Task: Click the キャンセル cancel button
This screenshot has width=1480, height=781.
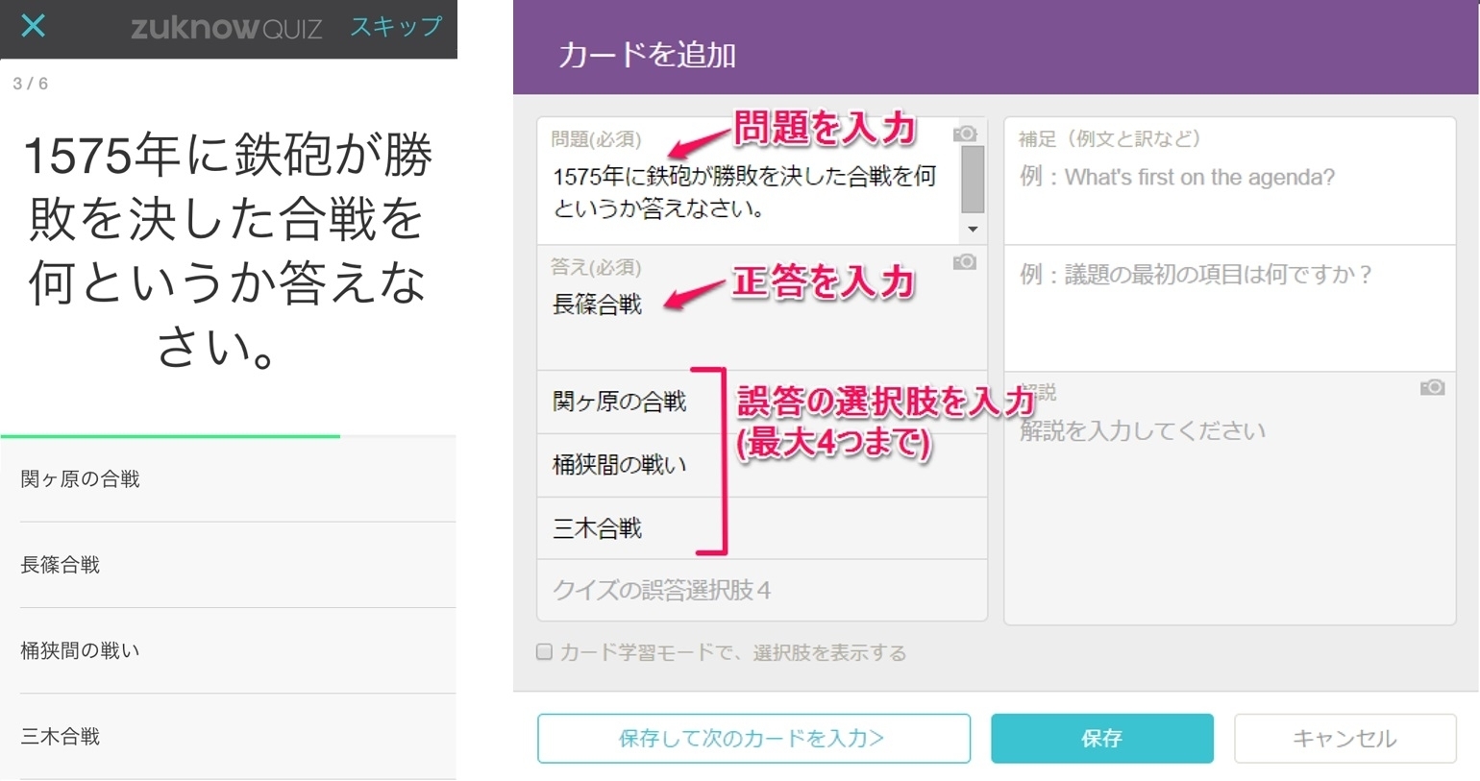Action: click(1344, 738)
